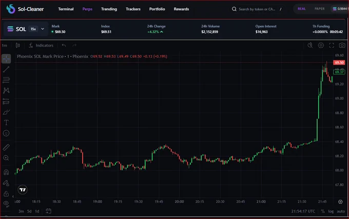Screen dimensions: 349x219
Task: Open the Terminal tab
Action: pos(66,9)
